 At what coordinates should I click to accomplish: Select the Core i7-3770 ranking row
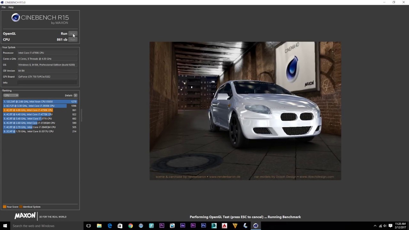(40, 119)
